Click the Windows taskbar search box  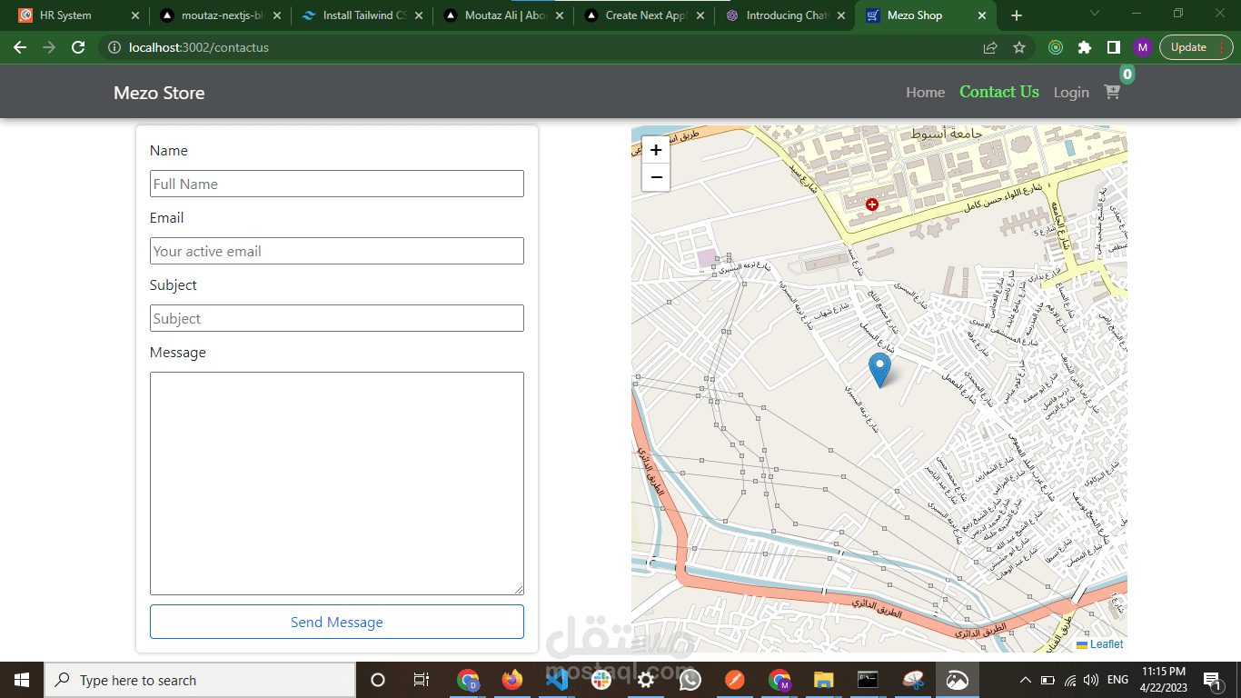click(x=200, y=680)
